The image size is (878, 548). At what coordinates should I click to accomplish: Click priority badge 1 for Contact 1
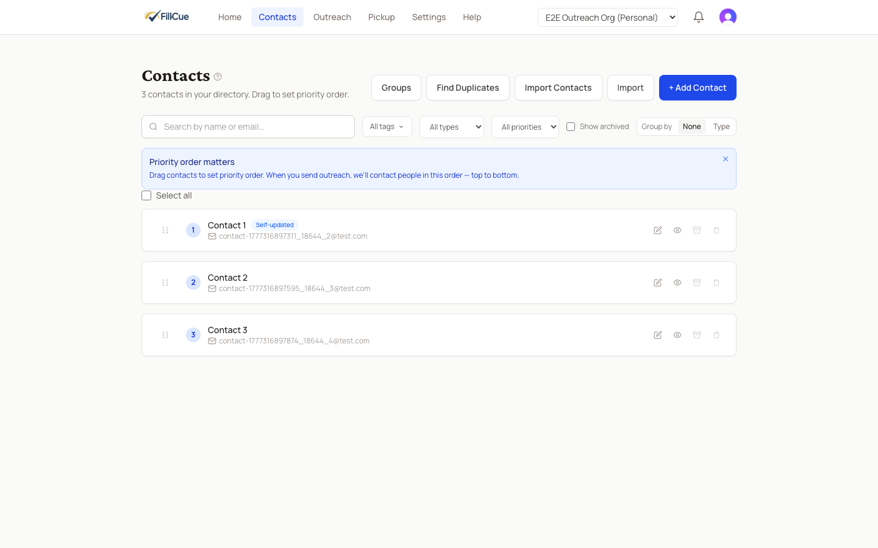tap(193, 230)
